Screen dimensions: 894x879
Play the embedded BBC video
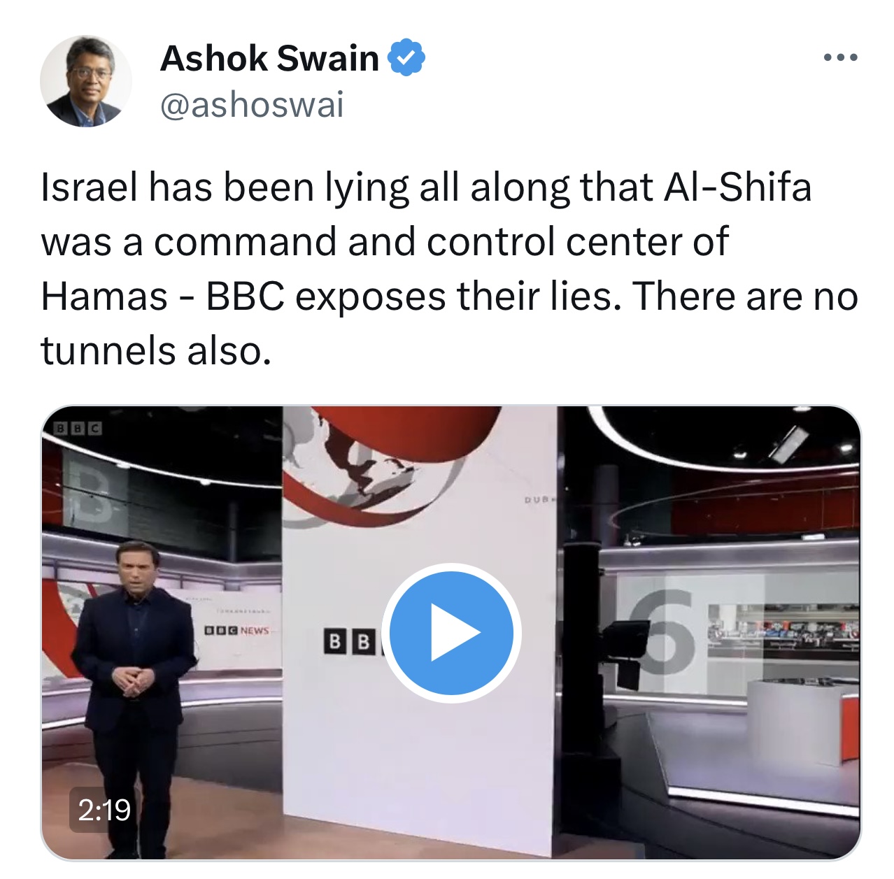point(451,633)
